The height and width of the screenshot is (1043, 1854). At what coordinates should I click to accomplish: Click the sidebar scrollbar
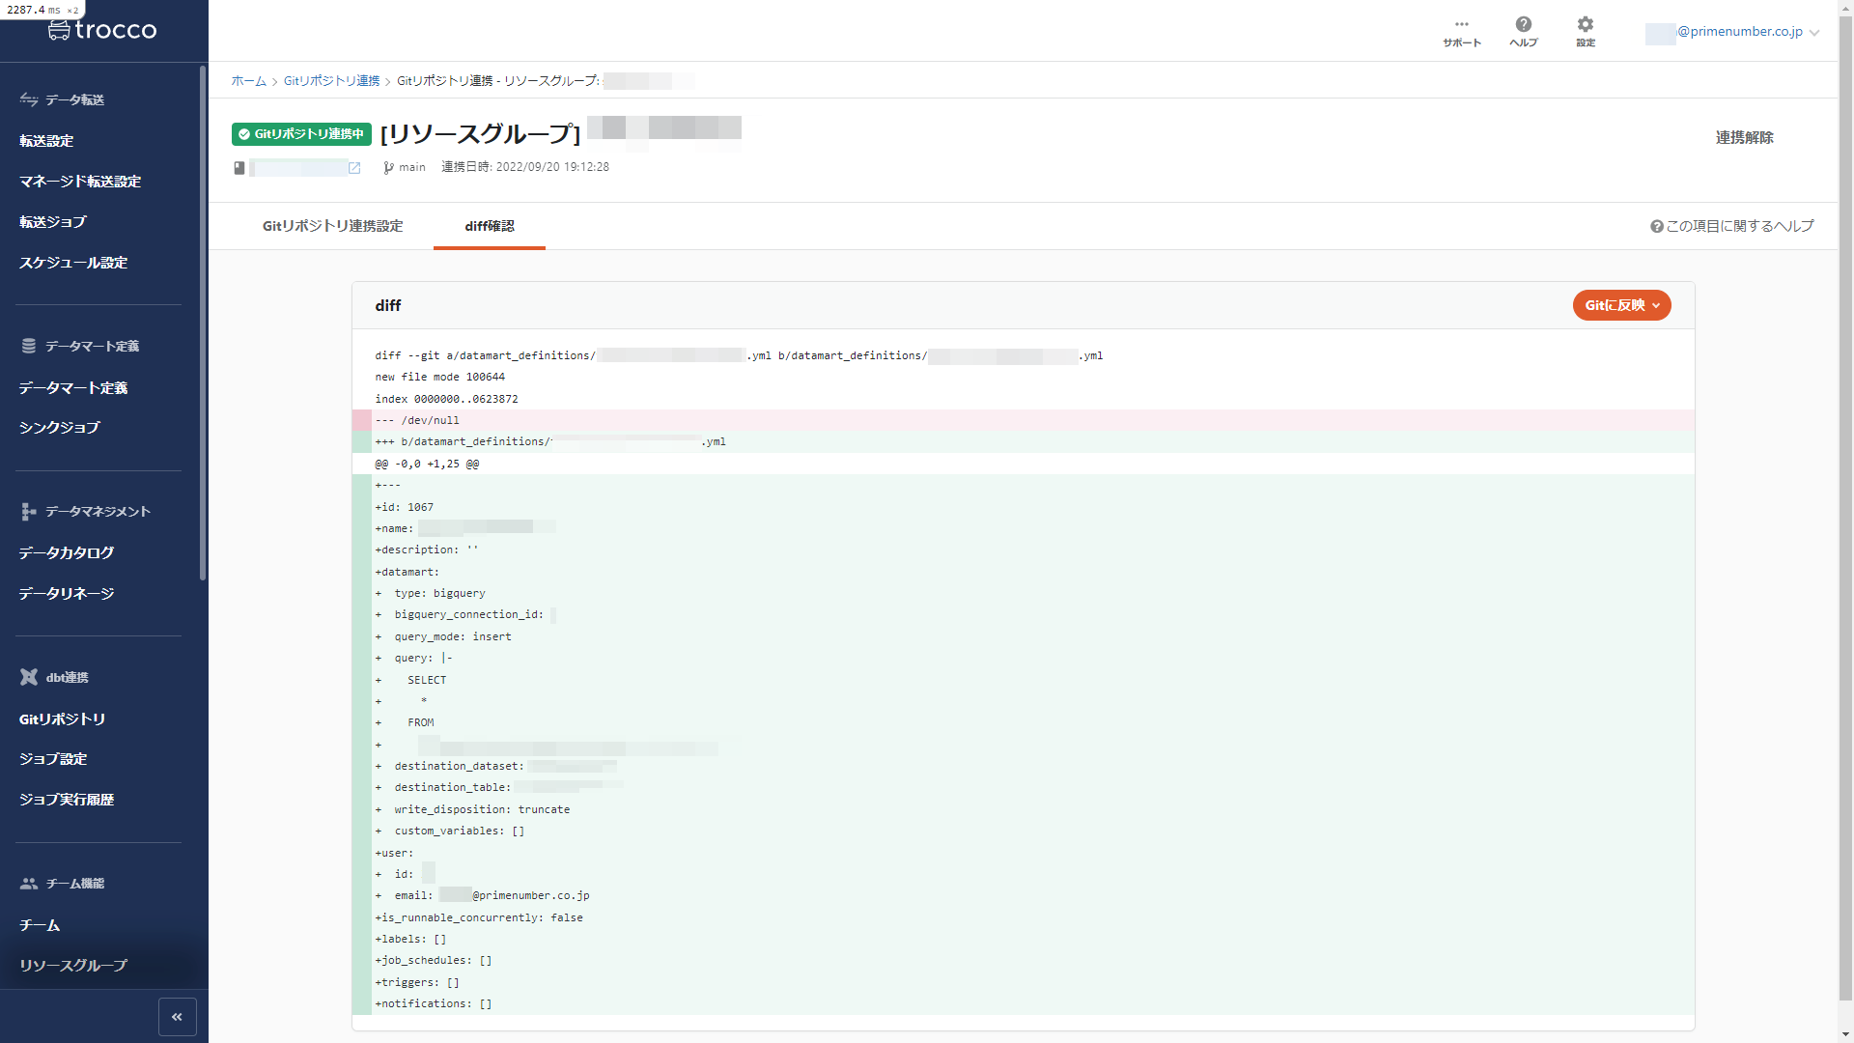pyautogui.click(x=203, y=324)
